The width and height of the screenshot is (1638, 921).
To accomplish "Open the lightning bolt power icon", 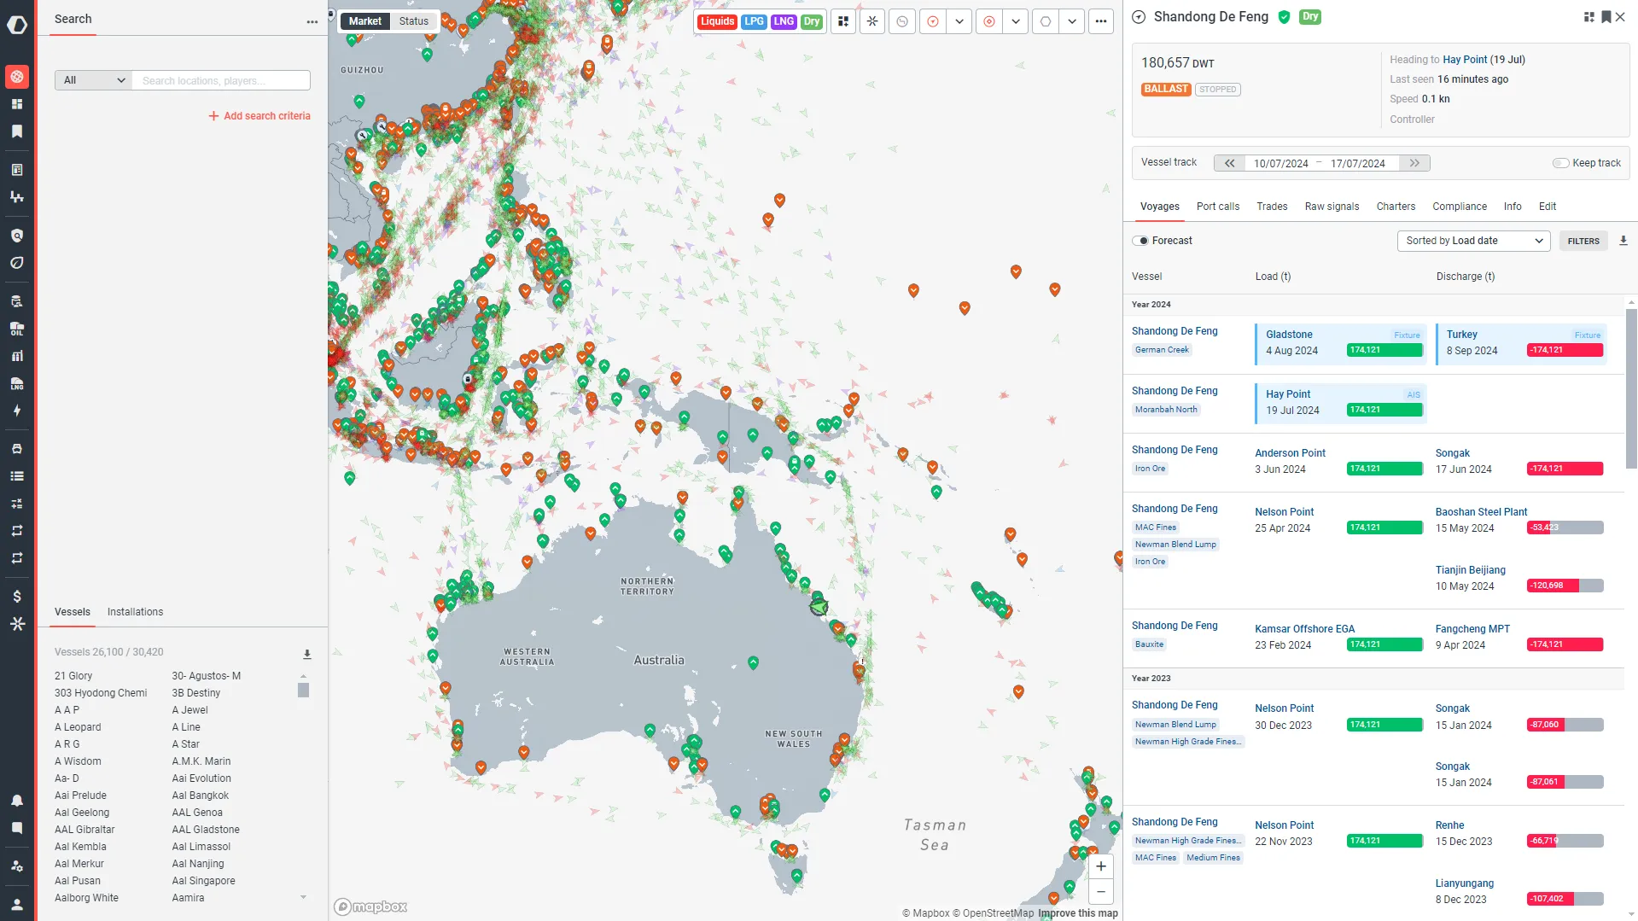I will pyautogui.click(x=17, y=411).
